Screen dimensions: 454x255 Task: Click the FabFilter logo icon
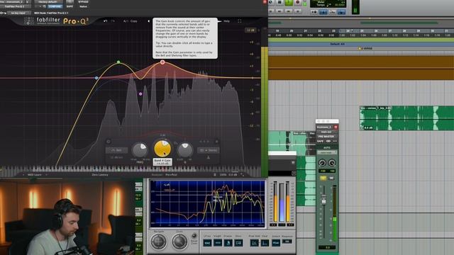point(28,21)
